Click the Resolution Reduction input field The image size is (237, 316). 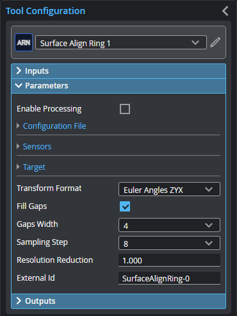point(169,260)
